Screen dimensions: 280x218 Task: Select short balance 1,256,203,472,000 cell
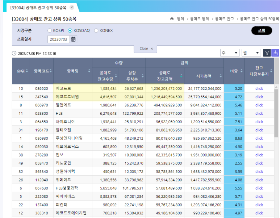[x=165, y=89]
